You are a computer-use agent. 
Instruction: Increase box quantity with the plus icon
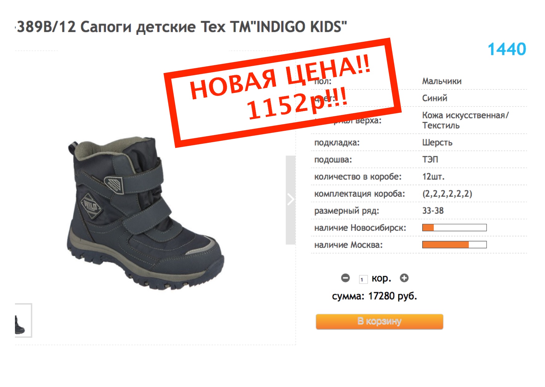point(404,278)
